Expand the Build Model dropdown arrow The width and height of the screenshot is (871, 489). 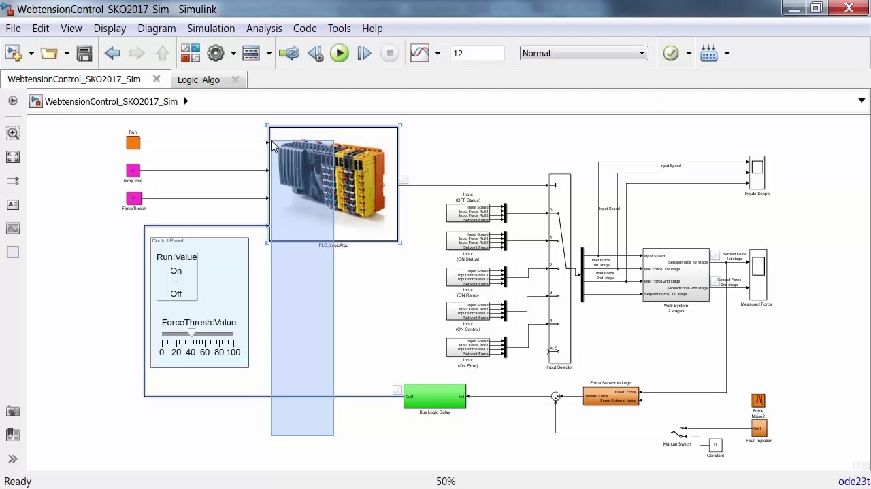pos(727,53)
